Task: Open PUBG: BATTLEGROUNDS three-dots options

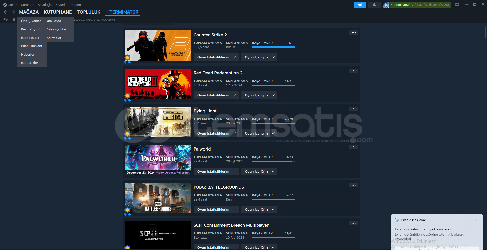Action: click(x=353, y=185)
